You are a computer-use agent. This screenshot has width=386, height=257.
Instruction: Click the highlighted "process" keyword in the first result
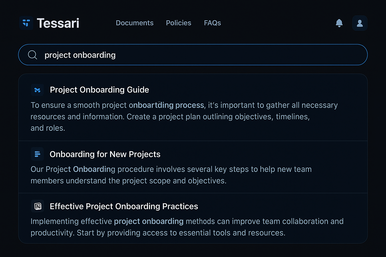click(x=189, y=105)
